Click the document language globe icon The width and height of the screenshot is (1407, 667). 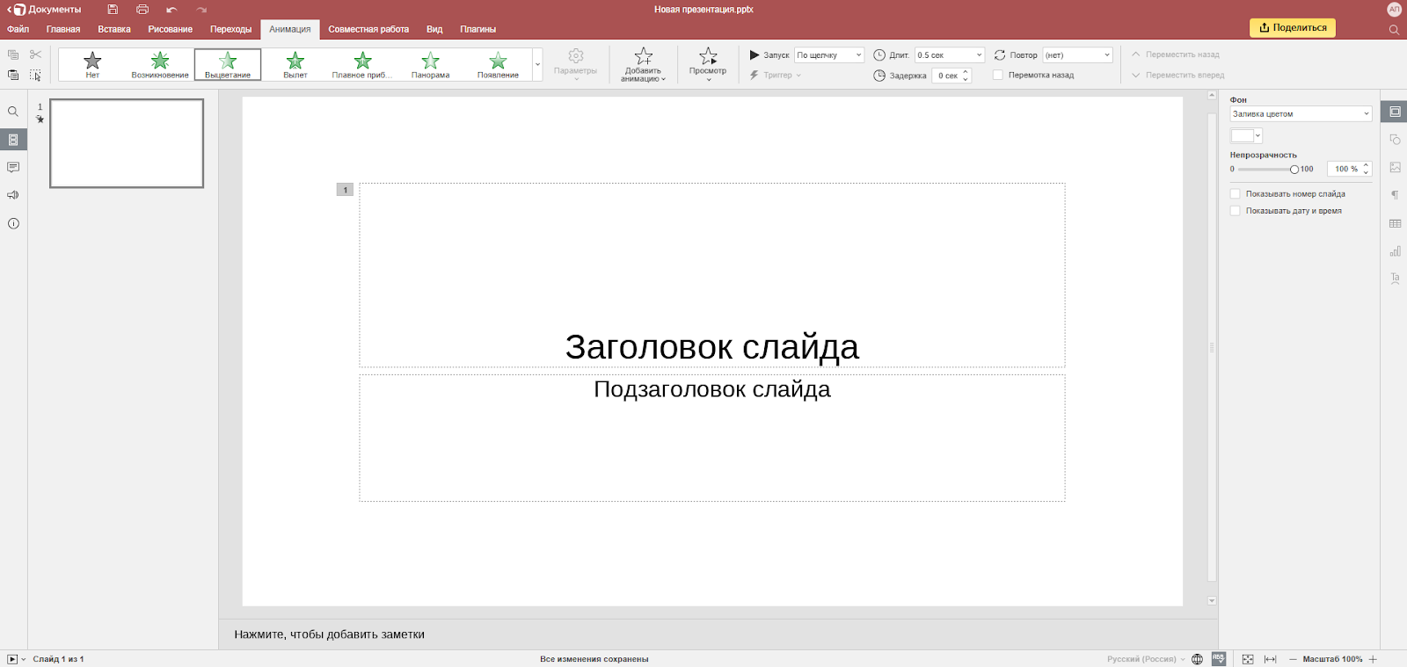tap(1197, 659)
